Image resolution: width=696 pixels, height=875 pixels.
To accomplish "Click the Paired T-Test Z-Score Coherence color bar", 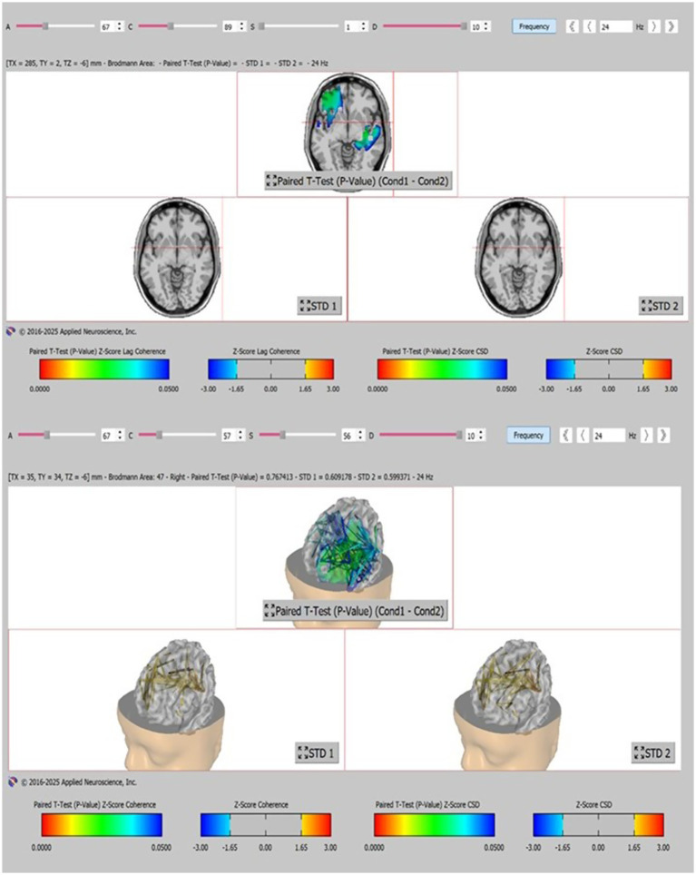I will 102,825.
